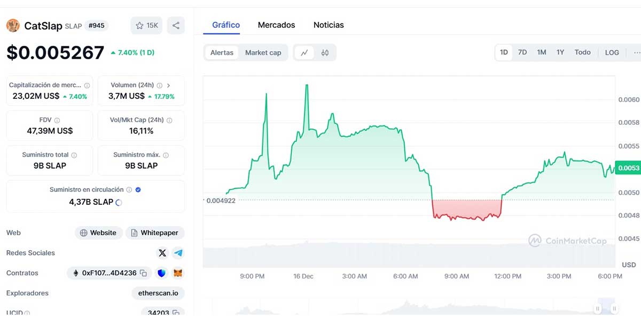Click the 16,11% Vol/Mkt Cap value
Screen dimensions: 641x320
[x=141, y=131]
